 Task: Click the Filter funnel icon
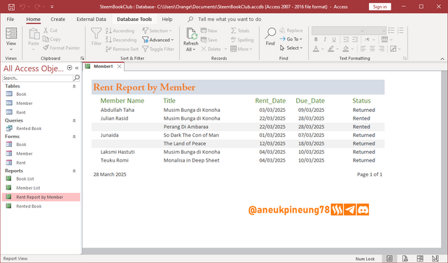[x=97, y=34]
